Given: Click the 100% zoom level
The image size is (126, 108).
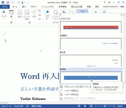Looking at the screenshot, I should [x=120, y=106].
